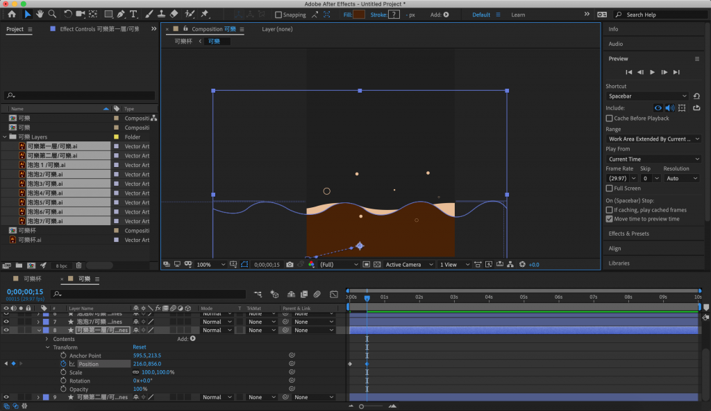Open the Resolution Auto dropdown
Screen dimensions: 711x411
click(x=681, y=178)
